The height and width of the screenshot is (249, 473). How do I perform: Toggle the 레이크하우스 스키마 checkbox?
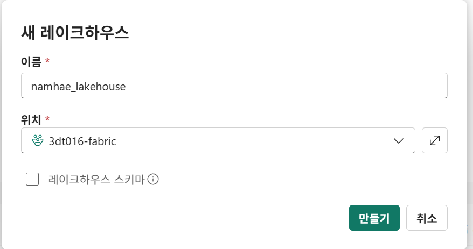pos(32,179)
